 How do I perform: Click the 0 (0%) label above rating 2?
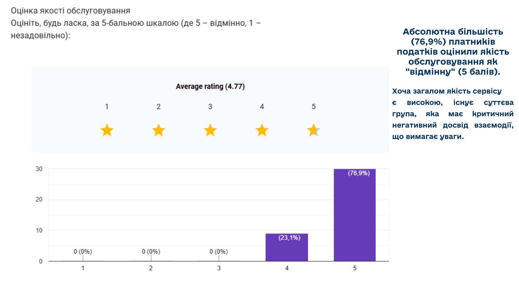(x=151, y=252)
